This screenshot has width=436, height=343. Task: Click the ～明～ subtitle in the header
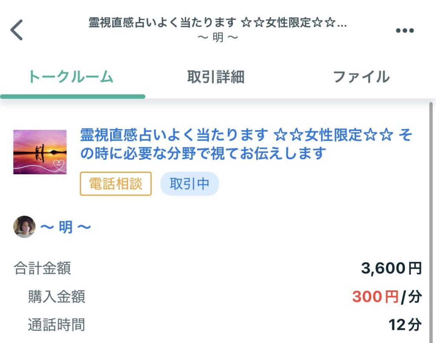point(218,37)
